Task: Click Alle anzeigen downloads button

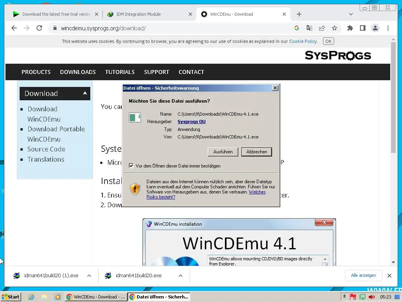Action: click(x=364, y=275)
